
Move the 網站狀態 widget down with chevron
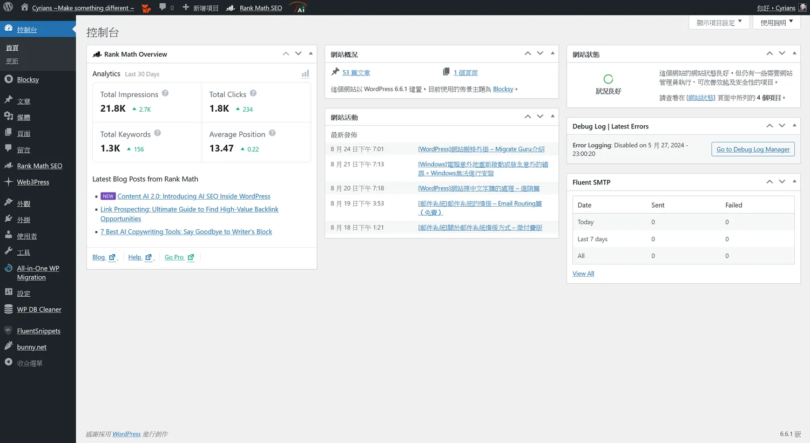pyautogui.click(x=782, y=53)
